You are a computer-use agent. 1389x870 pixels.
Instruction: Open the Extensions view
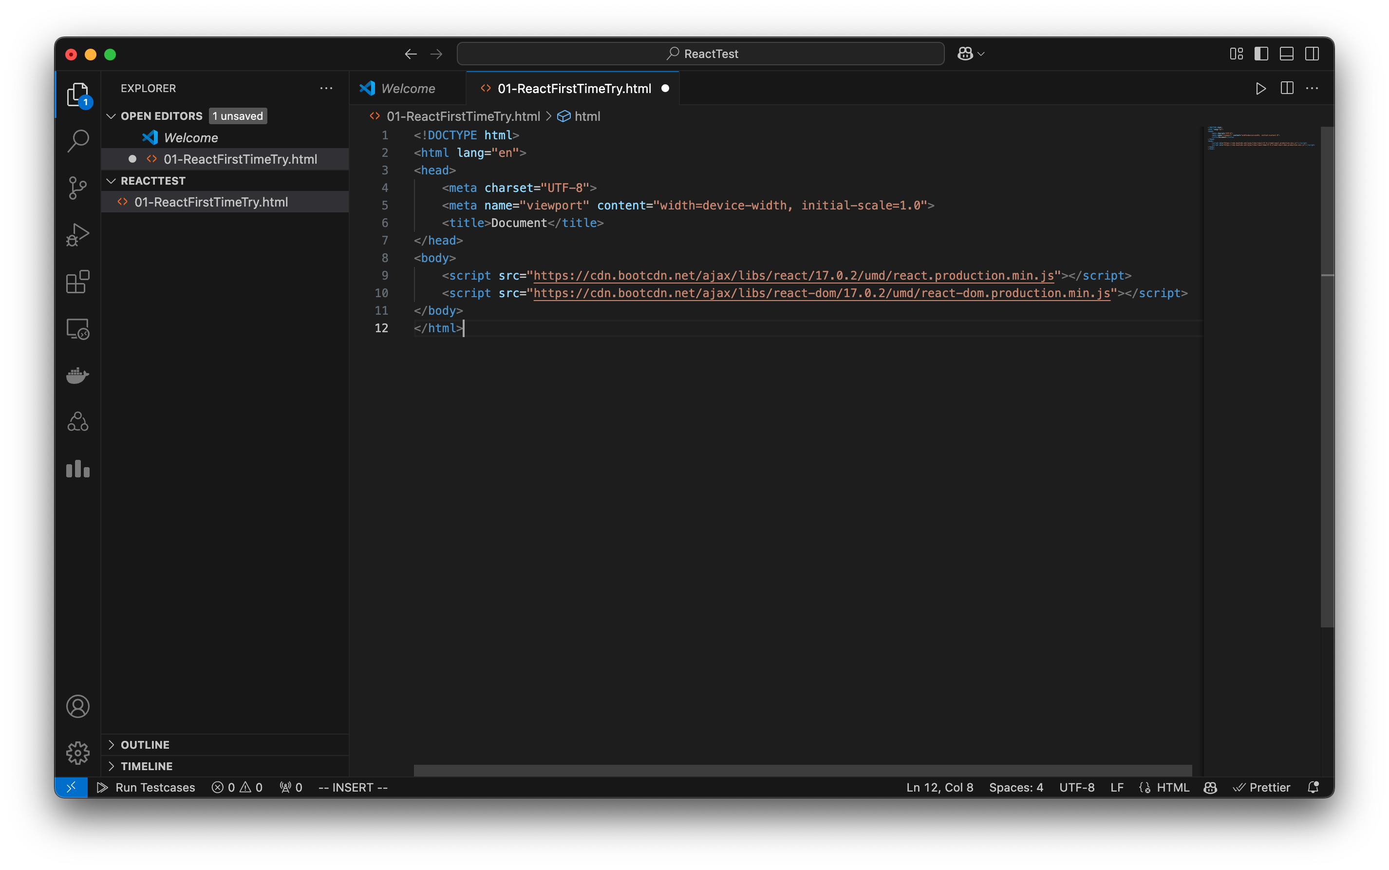[77, 282]
